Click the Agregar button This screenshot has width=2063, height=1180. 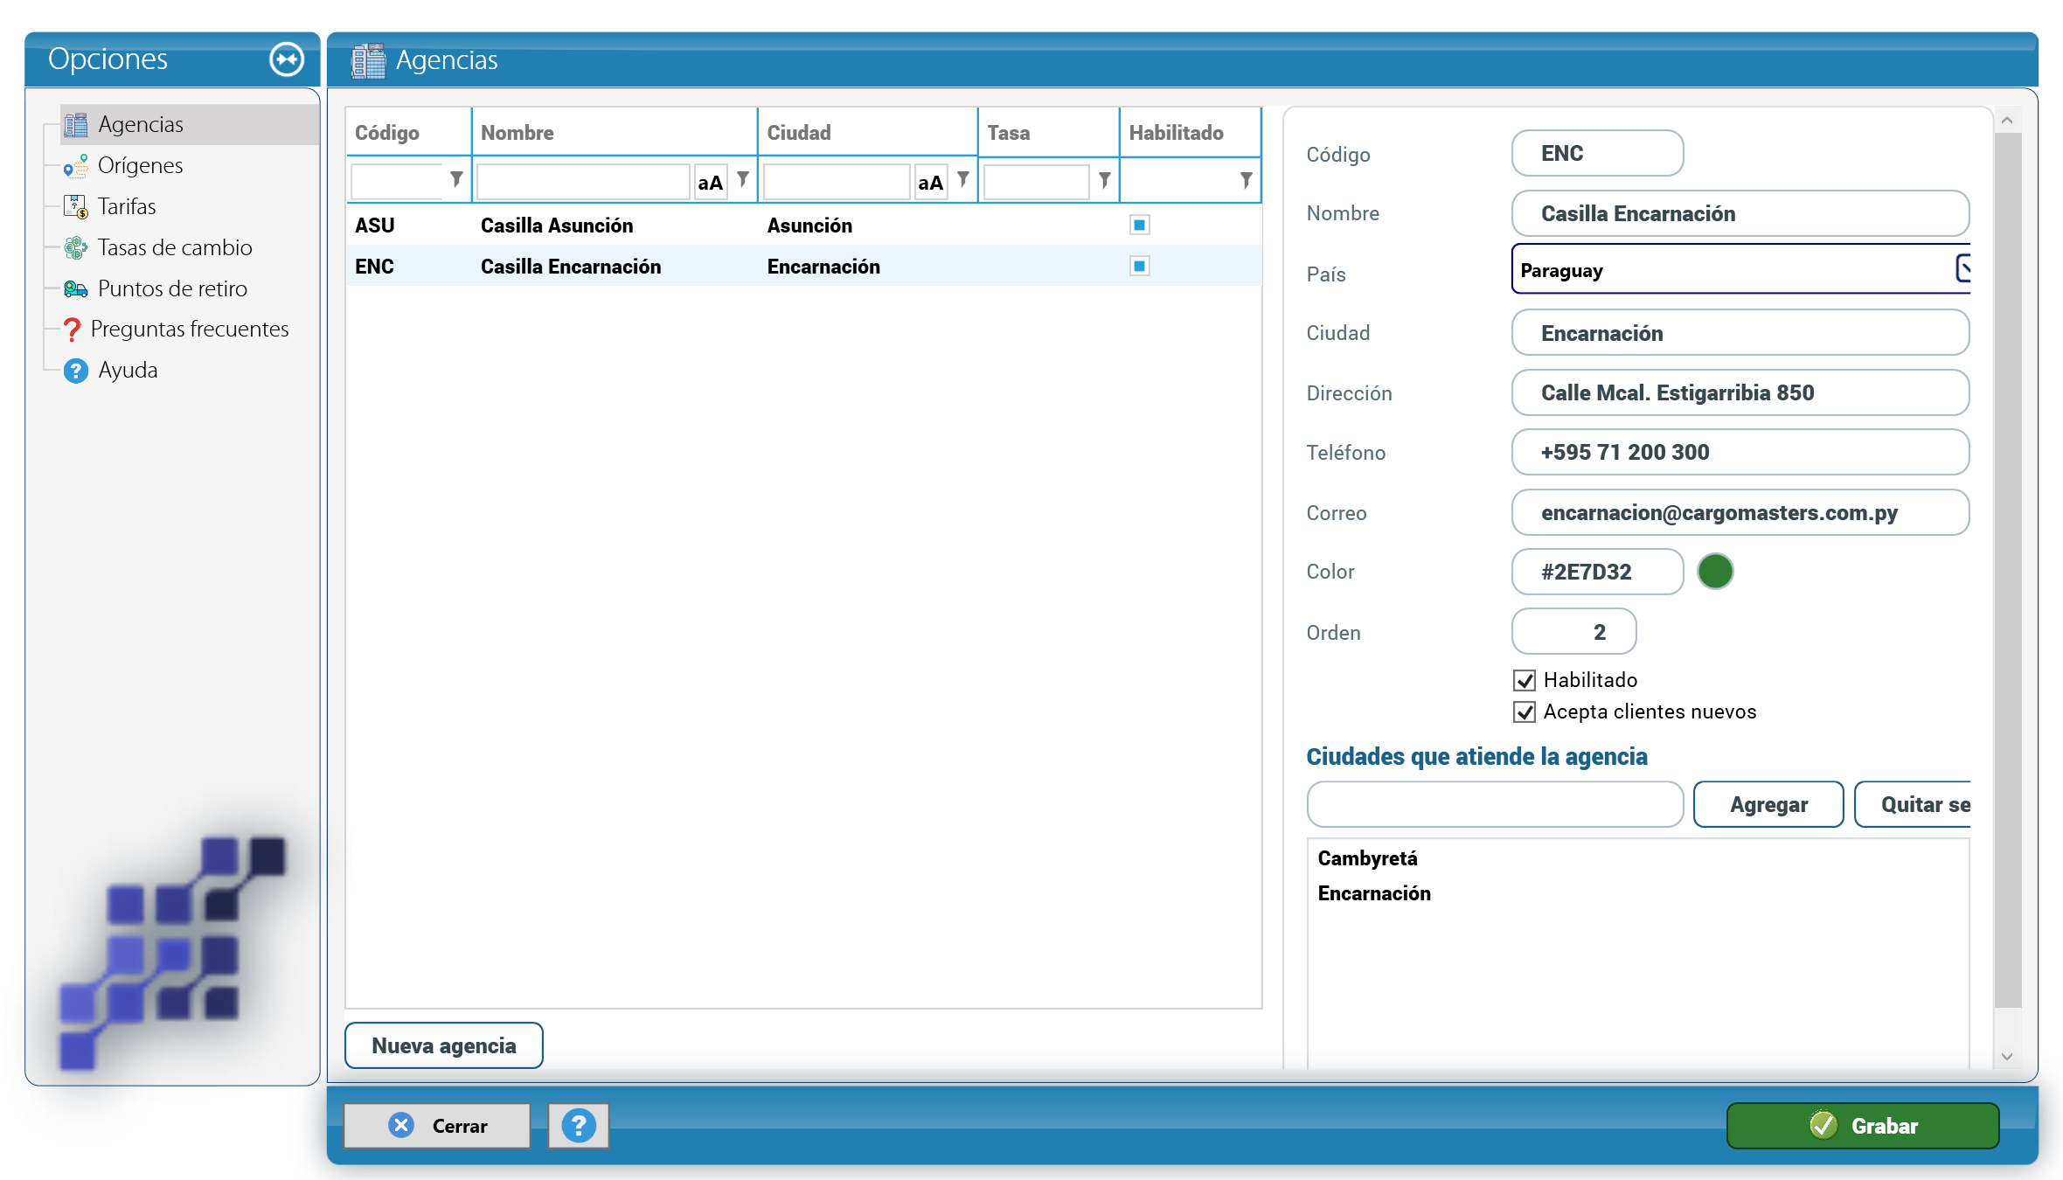[1768, 804]
